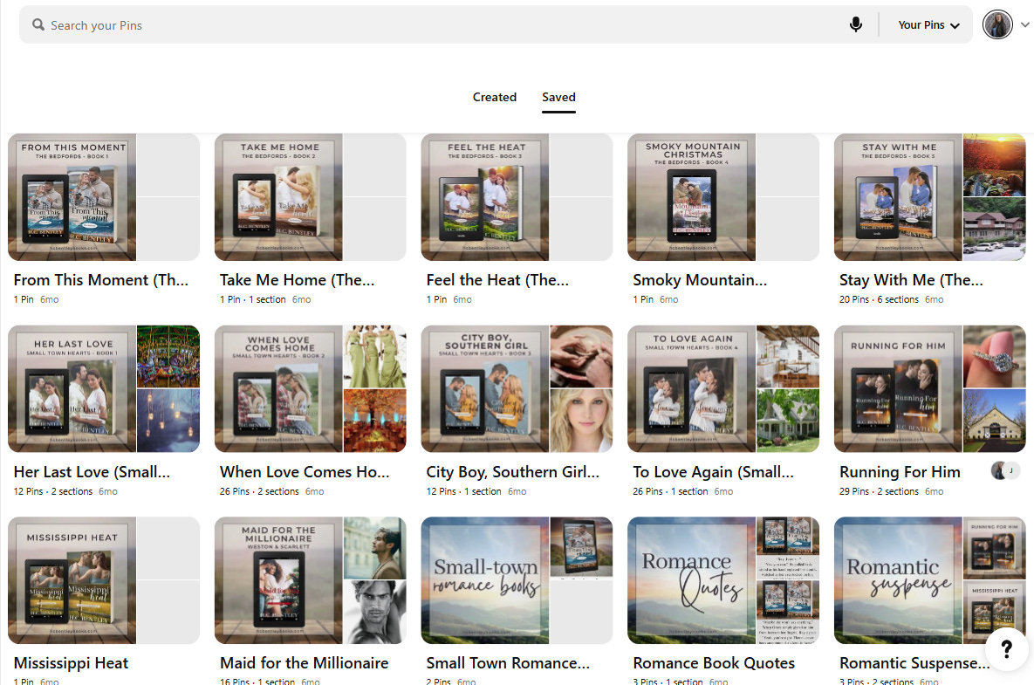Viewport: 1034px width, 685px height.
Task: Click the black-and-white man portrait
Action: [x=374, y=612]
